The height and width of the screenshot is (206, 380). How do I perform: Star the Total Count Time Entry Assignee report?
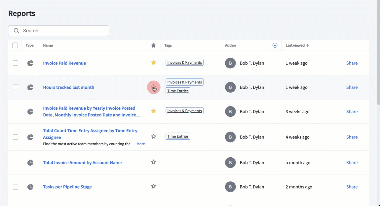(x=153, y=137)
